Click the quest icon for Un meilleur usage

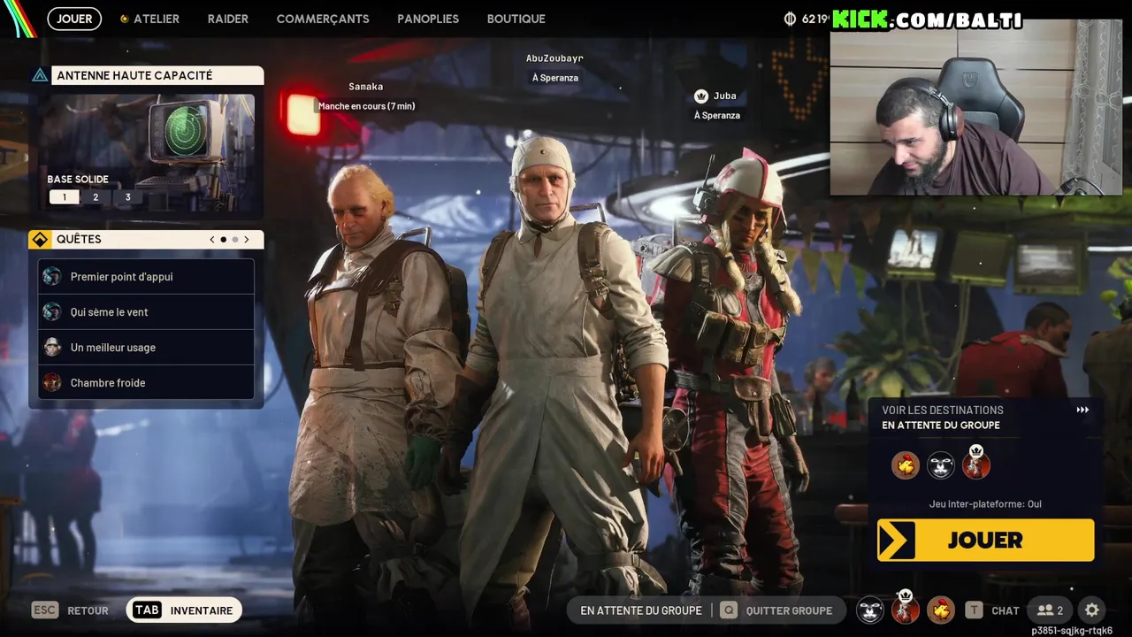point(52,347)
